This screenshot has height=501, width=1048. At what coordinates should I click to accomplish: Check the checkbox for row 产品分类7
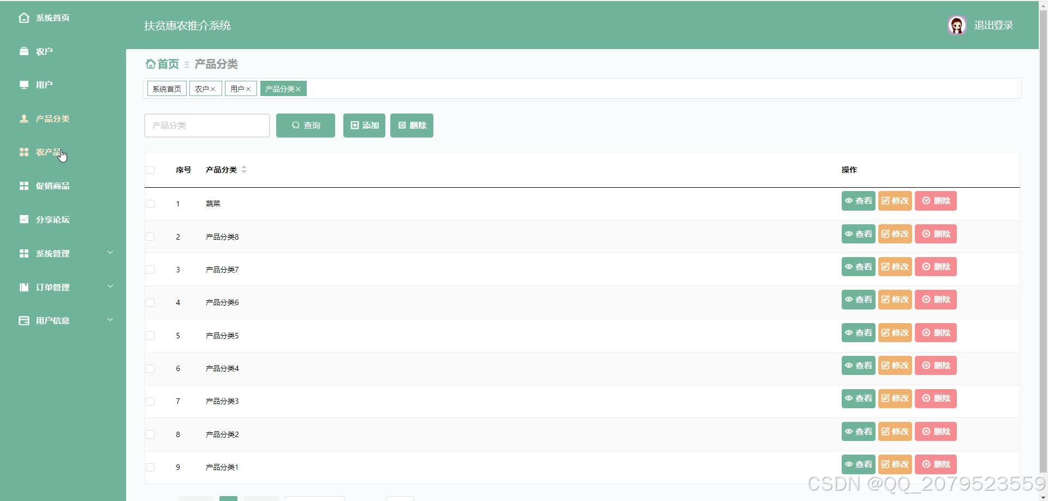point(150,270)
